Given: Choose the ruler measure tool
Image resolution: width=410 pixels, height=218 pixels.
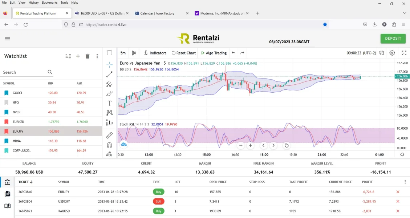Looking at the screenshot, I should click(x=109, y=136).
